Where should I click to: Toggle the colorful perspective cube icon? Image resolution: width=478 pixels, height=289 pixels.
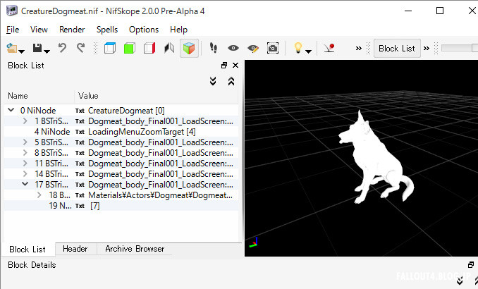(189, 48)
